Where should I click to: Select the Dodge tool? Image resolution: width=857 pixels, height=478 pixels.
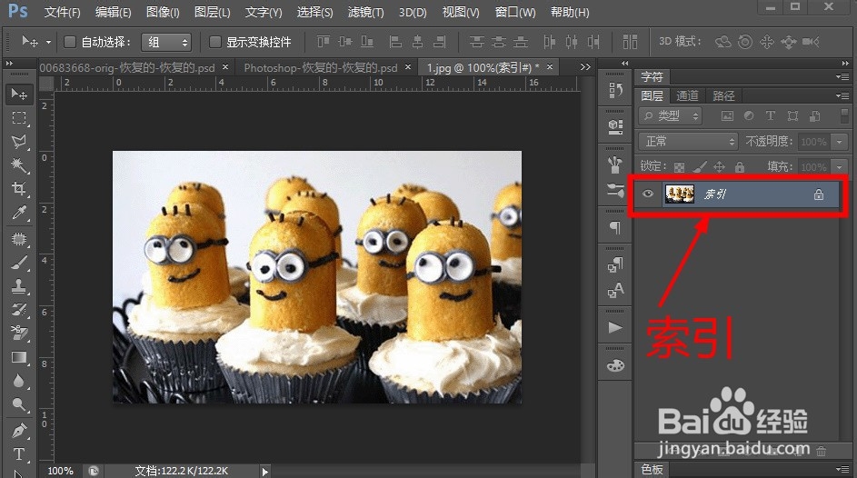(19, 404)
